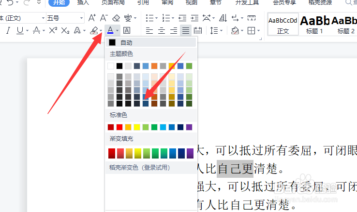Toggle subscript formatting
This screenshot has height=212, width=357.
tap(65, 30)
